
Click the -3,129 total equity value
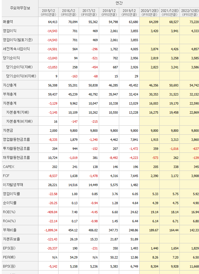53,103
